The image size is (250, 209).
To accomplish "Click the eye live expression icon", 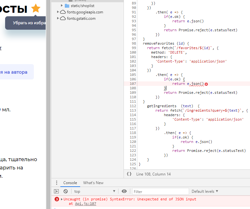I will pos(124,191).
